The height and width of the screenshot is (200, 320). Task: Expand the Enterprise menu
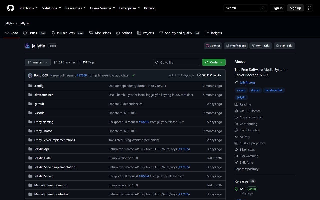(129, 8)
